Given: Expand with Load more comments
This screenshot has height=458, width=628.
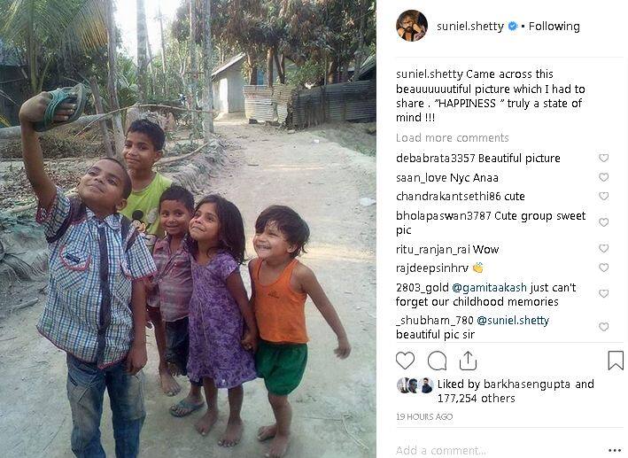Looking at the screenshot, I should (x=452, y=138).
